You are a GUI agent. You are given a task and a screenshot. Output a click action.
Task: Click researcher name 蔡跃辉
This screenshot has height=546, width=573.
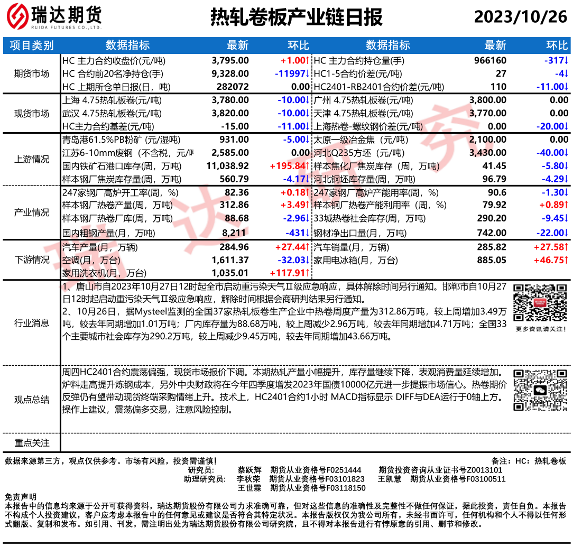(249, 470)
